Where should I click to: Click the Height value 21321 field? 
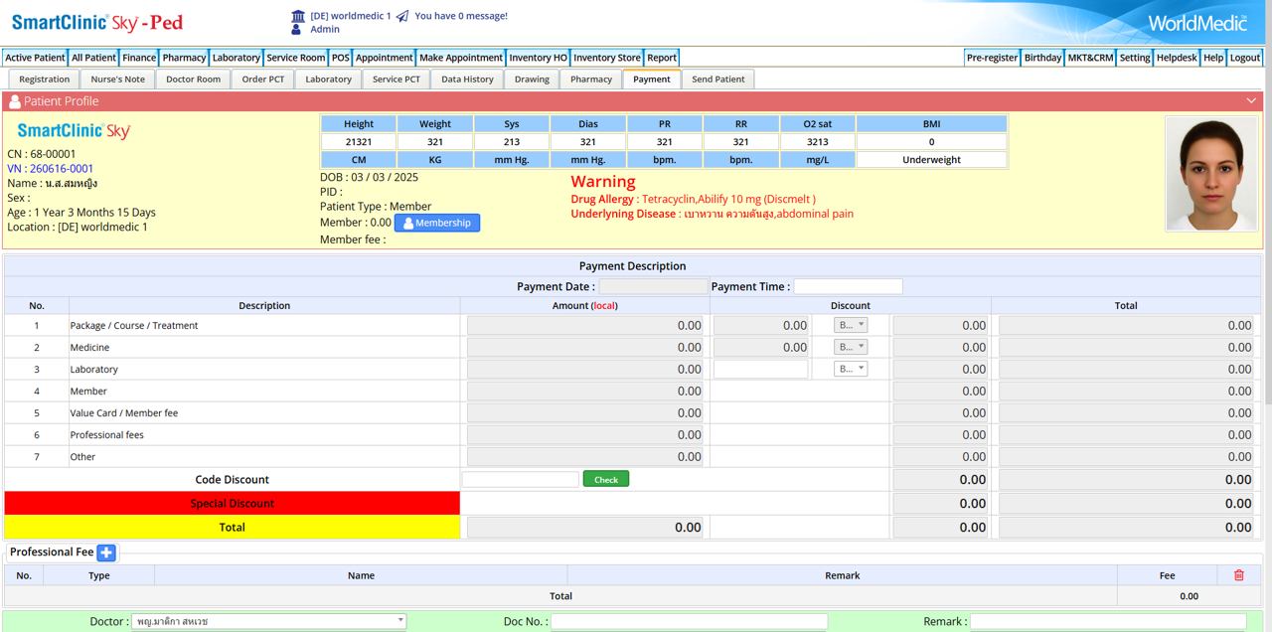[x=359, y=142]
